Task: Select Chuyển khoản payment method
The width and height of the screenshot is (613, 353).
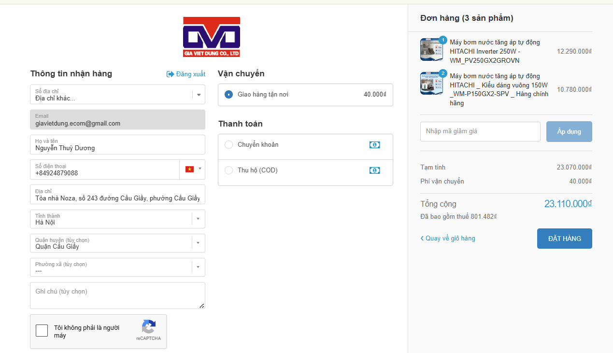Action: (229, 145)
